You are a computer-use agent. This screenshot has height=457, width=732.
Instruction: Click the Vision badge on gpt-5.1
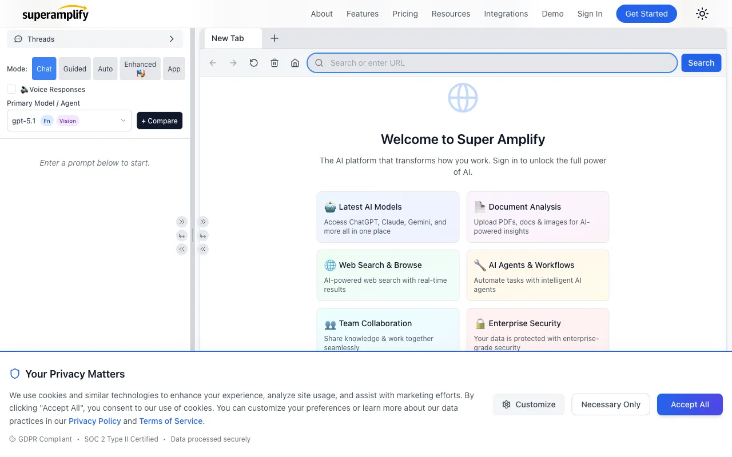67,121
